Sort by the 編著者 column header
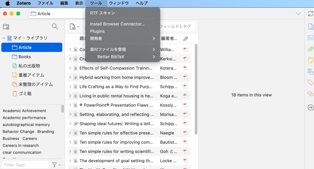This screenshot has width=314, height=169. (x=169, y=39)
